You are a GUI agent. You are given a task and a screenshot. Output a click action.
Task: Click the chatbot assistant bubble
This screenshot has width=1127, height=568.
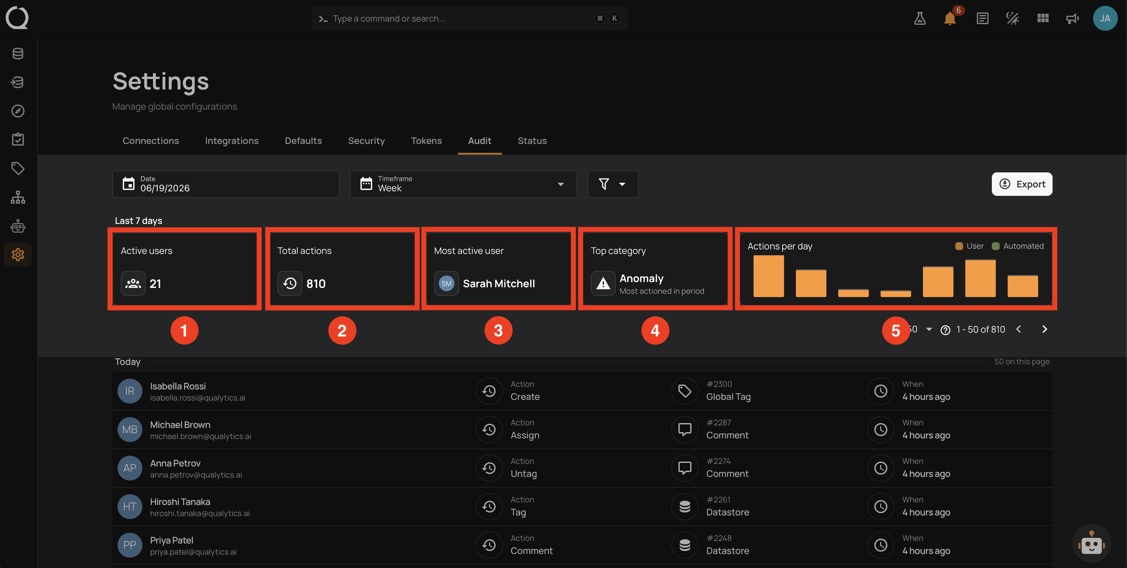coord(1091,544)
